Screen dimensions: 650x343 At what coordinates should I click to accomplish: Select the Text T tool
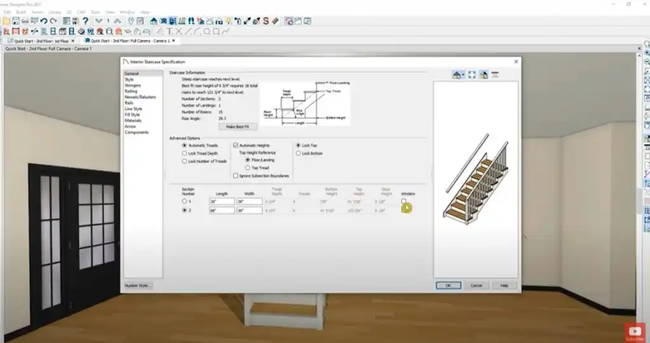pos(169,32)
